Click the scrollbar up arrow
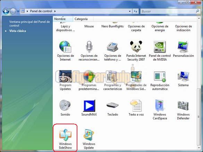Viewport: 203px width, 152px height. coord(199,18)
